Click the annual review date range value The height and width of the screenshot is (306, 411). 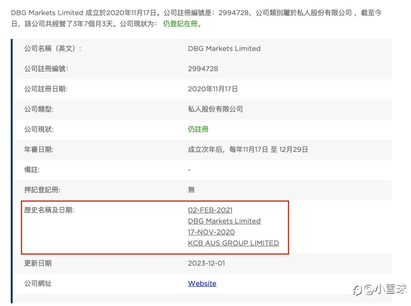click(x=248, y=149)
